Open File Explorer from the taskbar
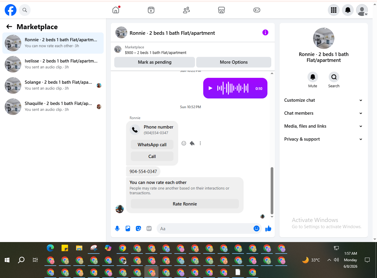 pyautogui.click(x=79, y=248)
